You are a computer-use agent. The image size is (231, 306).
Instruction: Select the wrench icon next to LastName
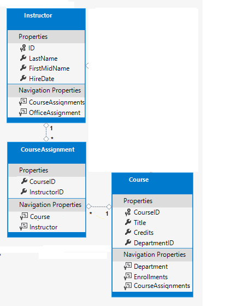coord(23,58)
